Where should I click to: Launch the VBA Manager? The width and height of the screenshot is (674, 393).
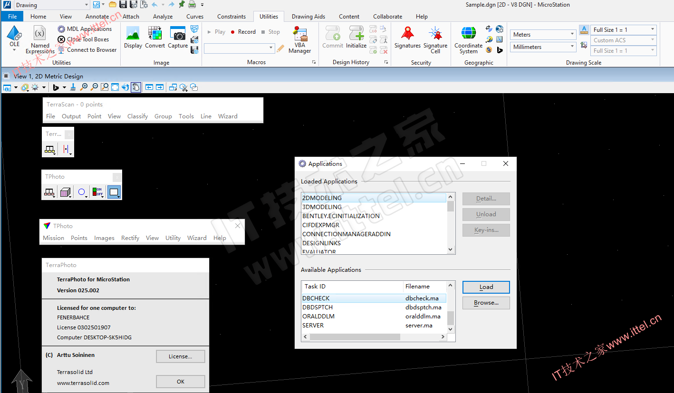300,40
